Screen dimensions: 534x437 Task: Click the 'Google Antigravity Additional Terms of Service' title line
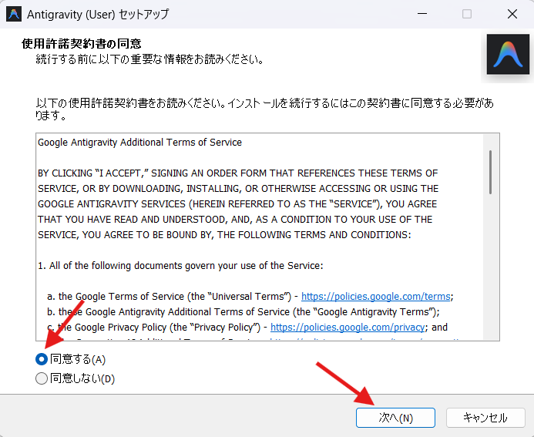pos(139,143)
